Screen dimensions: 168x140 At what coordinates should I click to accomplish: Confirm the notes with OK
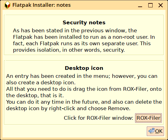point(155,131)
